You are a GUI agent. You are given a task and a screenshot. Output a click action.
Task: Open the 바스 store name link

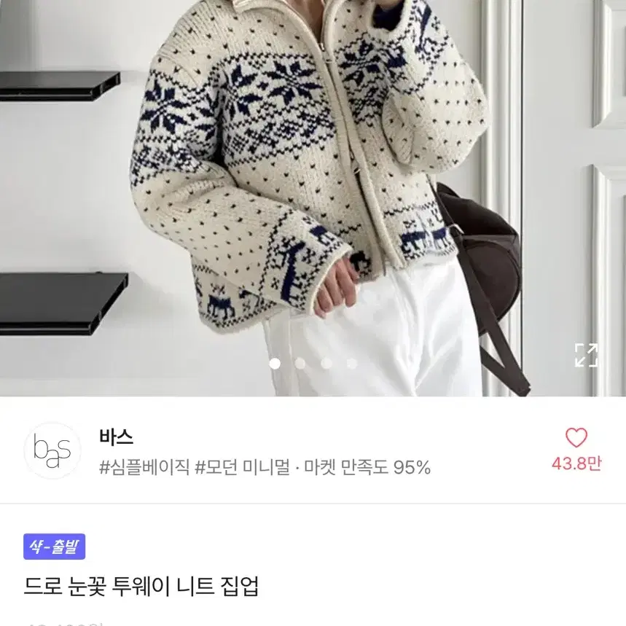[116, 437]
